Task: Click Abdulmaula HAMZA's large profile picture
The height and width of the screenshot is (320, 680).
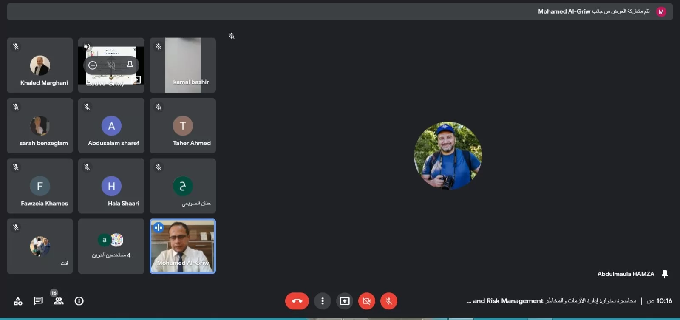Action: [448, 156]
